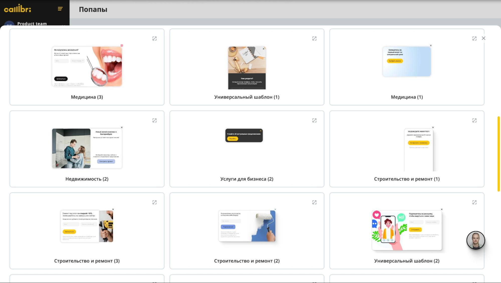Expand preview of Недвижимость (2) template
Image resolution: width=501 pixels, height=283 pixels.
(x=154, y=121)
